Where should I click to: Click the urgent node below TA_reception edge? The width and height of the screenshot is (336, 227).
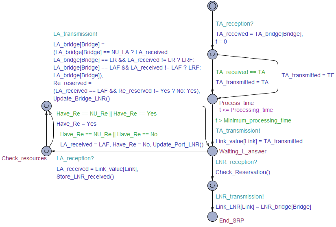point(212,54)
